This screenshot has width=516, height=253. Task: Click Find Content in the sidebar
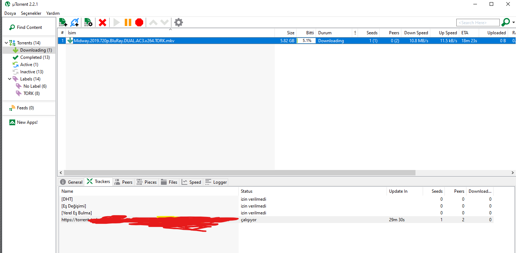click(29, 27)
